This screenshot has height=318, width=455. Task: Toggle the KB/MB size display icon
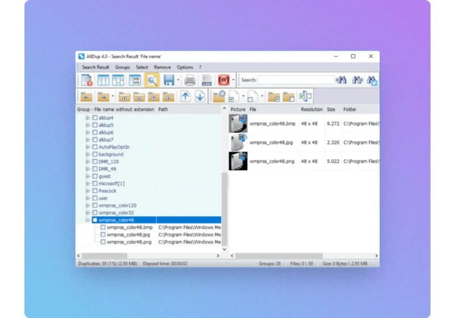(135, 80)
